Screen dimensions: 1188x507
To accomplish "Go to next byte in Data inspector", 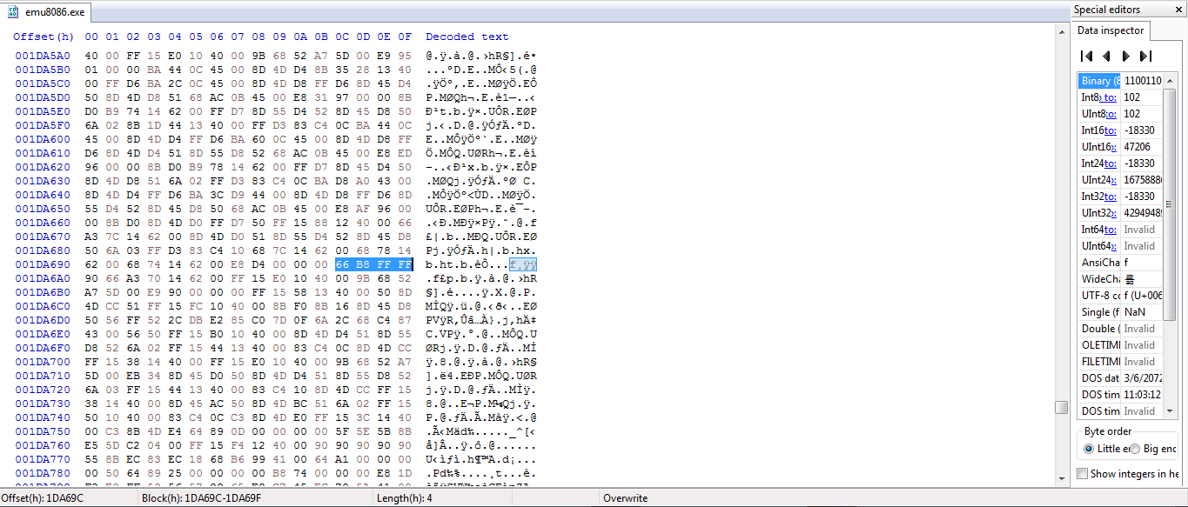I will (1126, 57).
